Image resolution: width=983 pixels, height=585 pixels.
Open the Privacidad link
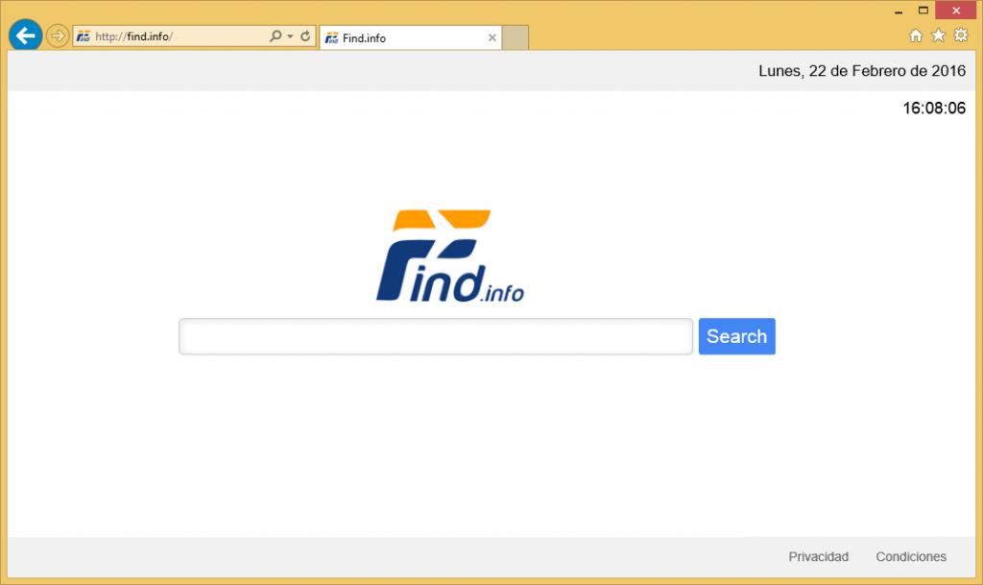pos(818,557)
